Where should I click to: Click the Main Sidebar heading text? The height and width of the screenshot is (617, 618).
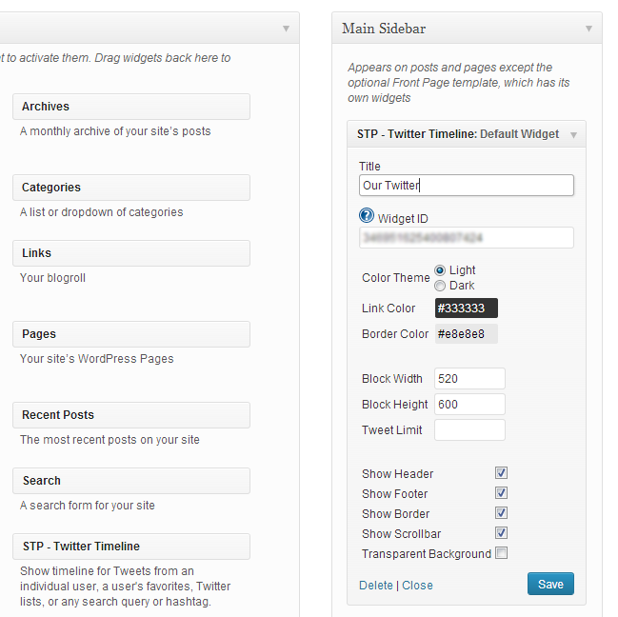click(x=384, y=29)
